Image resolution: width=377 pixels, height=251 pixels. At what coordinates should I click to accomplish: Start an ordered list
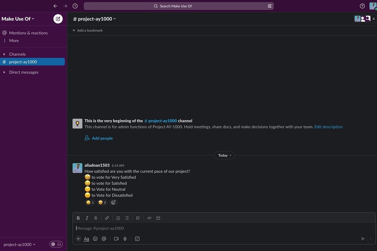118,218
